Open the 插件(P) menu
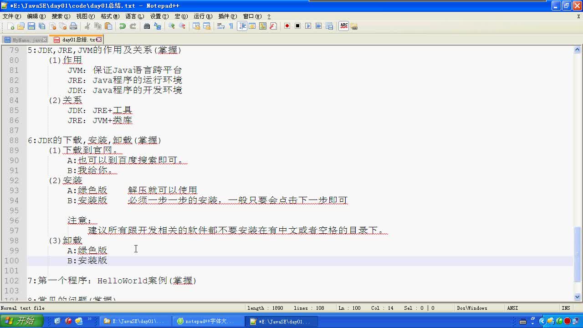The image size is (583, 328). 227,16
